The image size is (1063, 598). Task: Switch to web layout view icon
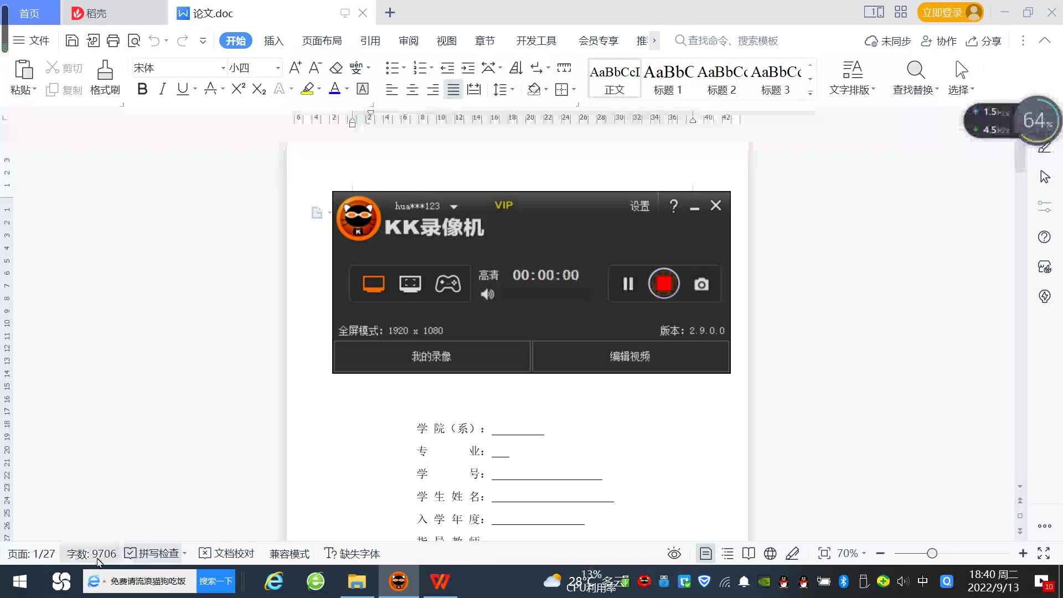tap(770, 553)
